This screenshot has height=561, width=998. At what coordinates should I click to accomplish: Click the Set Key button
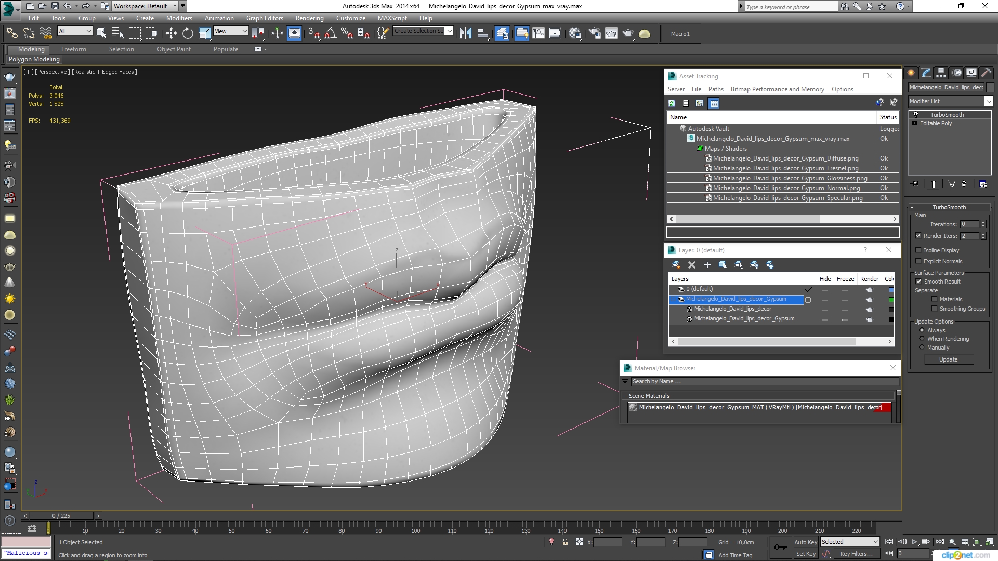coord(806,554)
